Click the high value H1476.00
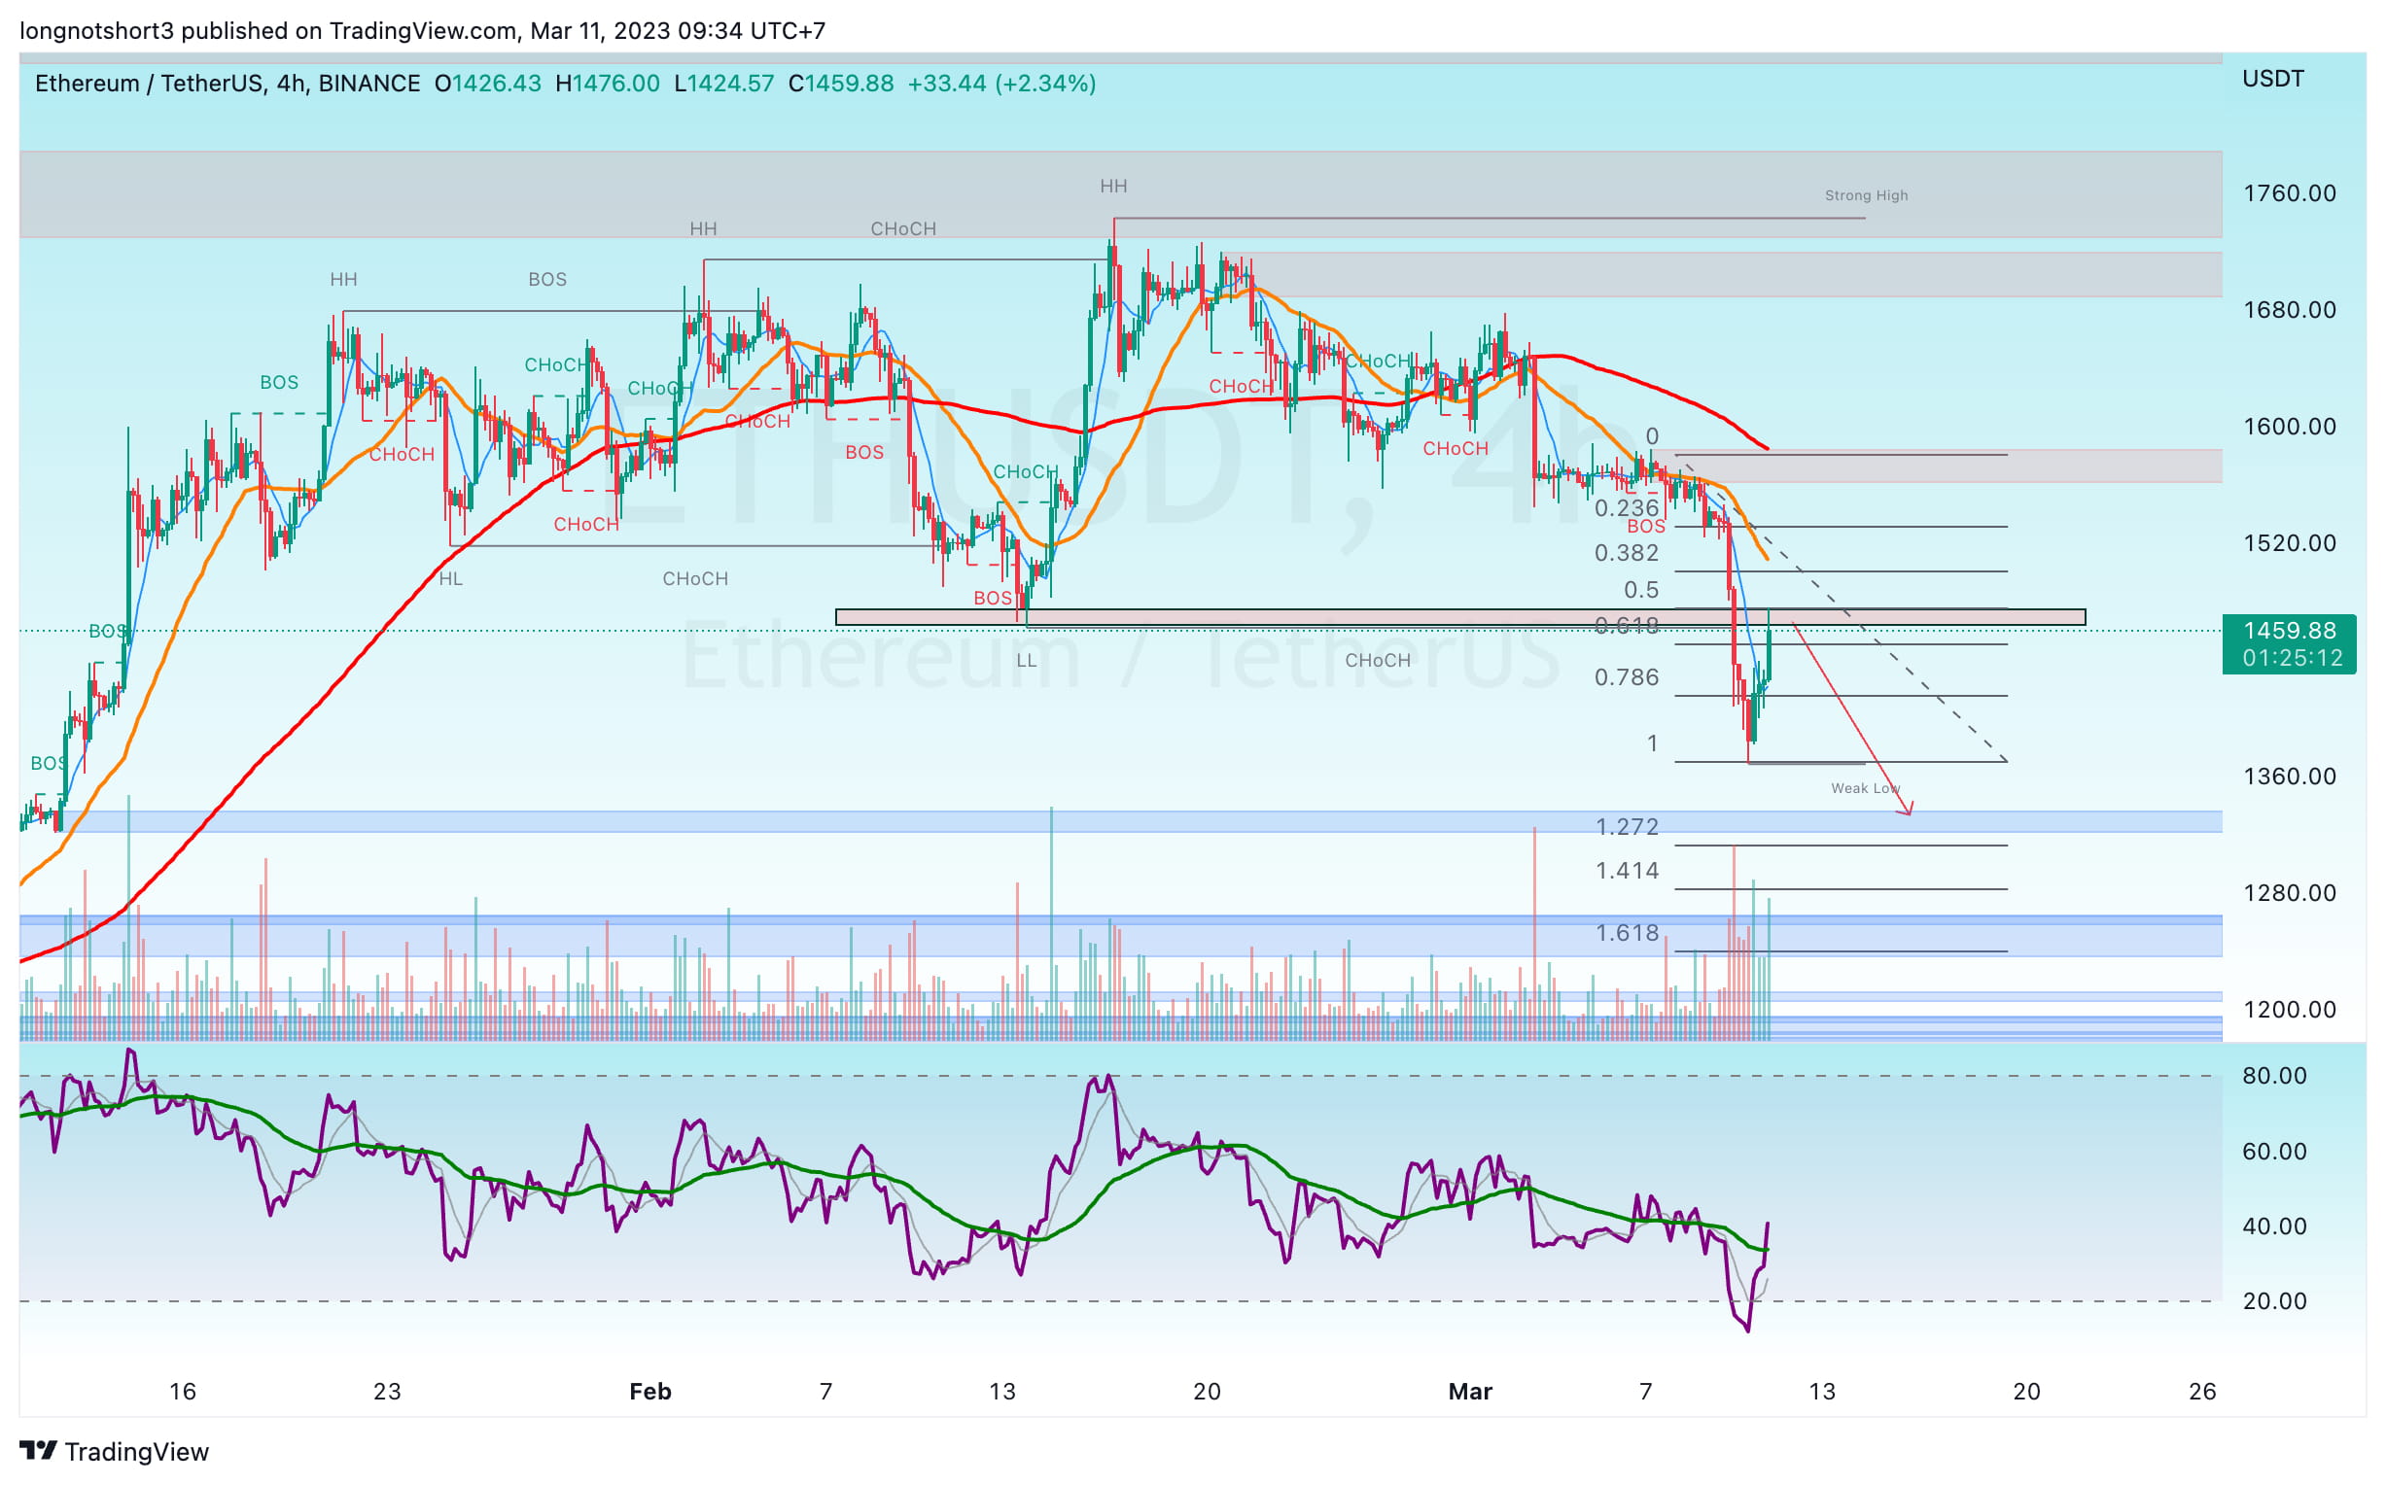 (608, 84)
